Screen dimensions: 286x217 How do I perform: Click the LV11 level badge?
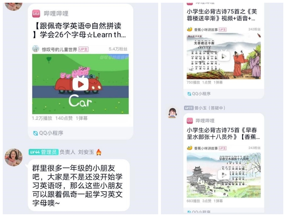(x=189, y=108)
